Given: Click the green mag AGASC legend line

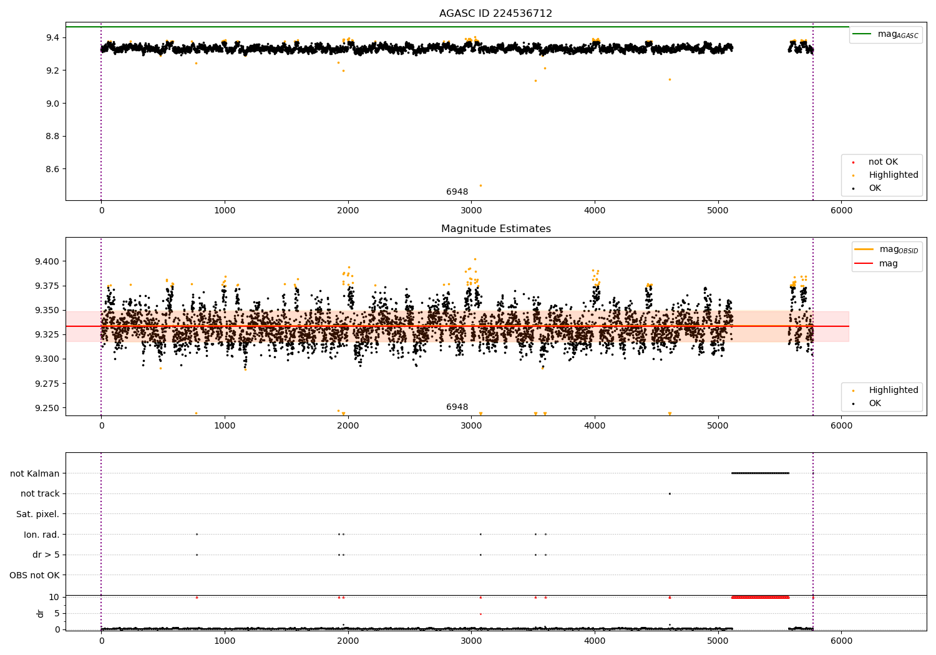Looking at the screenshot, I should pyautogui.click(x=862, y=34).
